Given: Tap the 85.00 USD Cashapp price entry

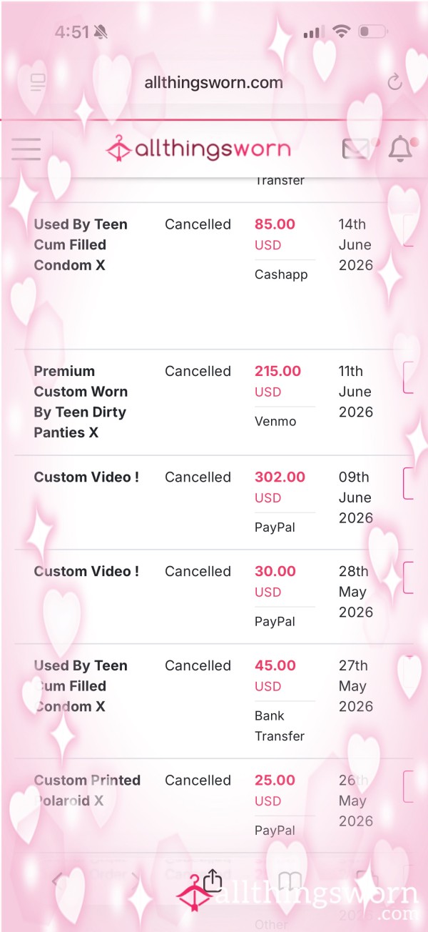Looking at the screenshot, I should (275, 224).
